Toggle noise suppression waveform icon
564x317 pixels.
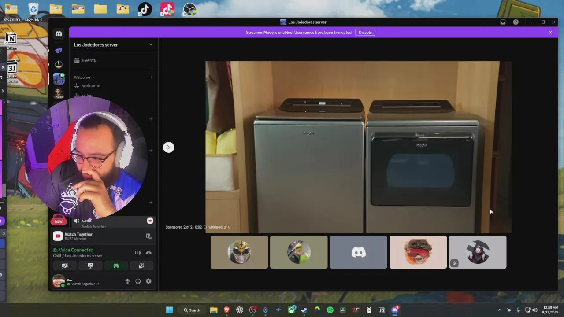click(138, 253)
